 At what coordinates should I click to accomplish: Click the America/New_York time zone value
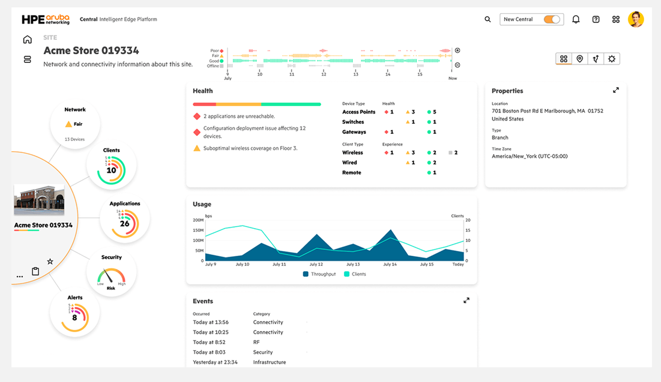click(x=529, y=156)
